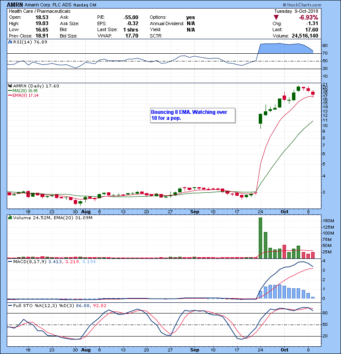The width and height of the screenshot is (341, 354).
Task: Click the Open value 18.53
Action: click(x=42, y=17)
